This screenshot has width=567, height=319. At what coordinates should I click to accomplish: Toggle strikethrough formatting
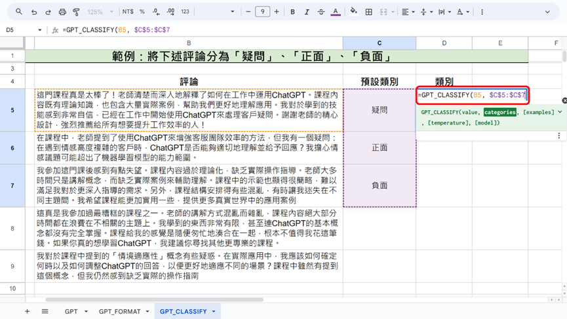321,12
